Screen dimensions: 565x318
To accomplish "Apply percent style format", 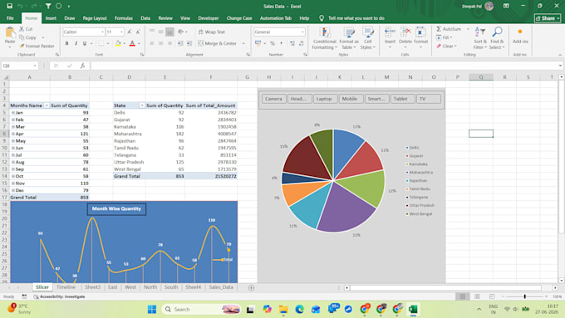I will (x=273, y=43).
